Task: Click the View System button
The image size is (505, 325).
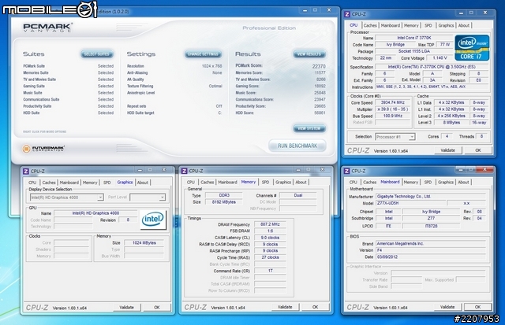Action: 309,128
